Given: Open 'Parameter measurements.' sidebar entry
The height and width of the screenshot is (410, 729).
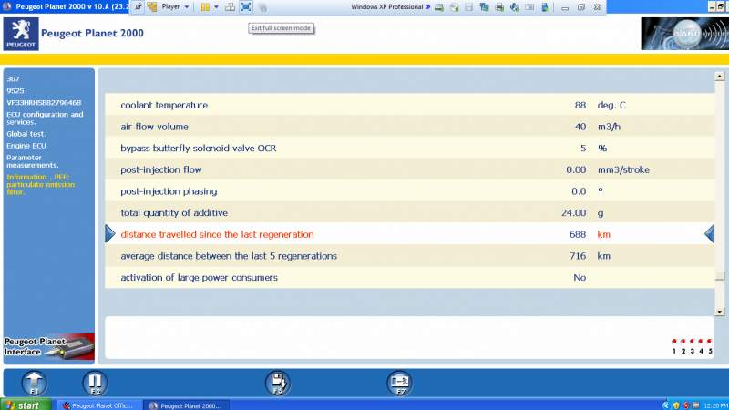Looking at the screenshot, I should coord(32,161).
